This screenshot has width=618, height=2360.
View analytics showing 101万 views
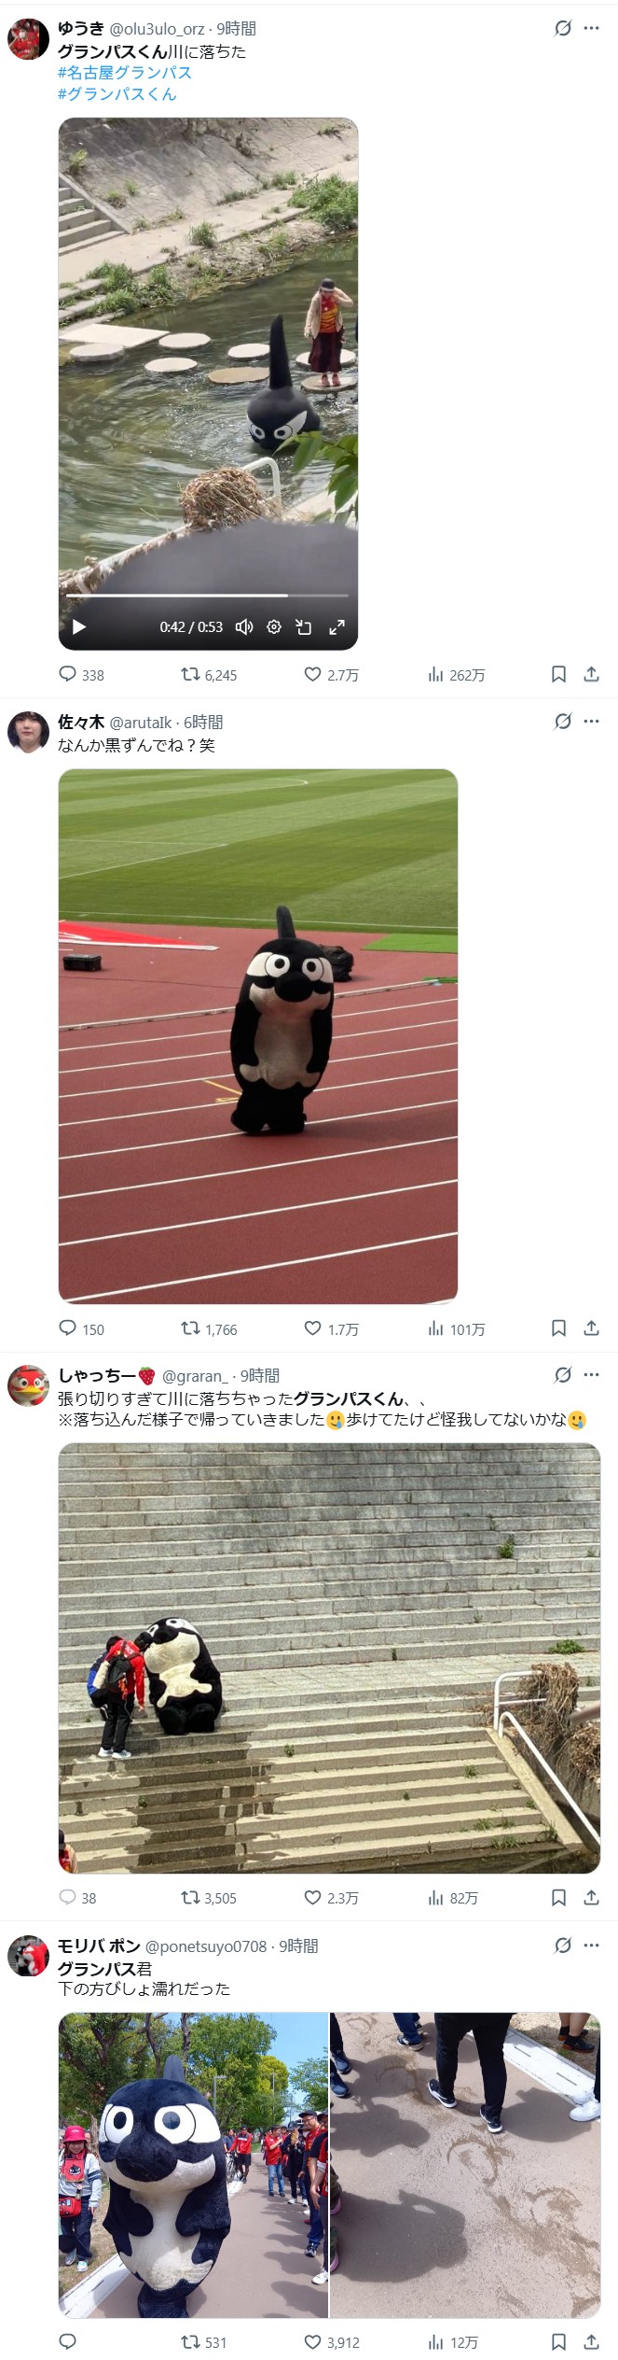[x=457, y=1327]
